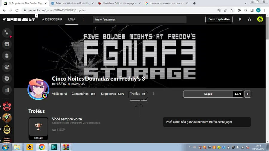Image resolution: width=269 pixels, height=151 pixels.
Task: Switch to Visão geral tab
Action: (59, 94)
